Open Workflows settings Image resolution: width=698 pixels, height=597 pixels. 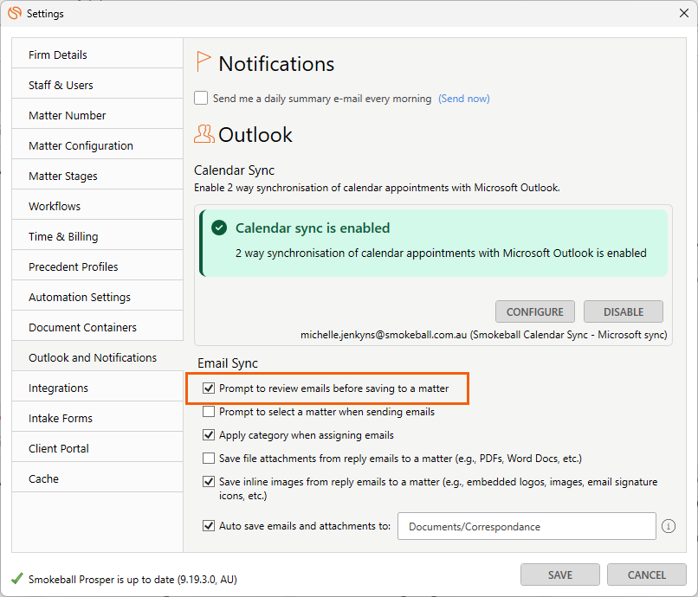pyautogui.click(x=98, y=206)
